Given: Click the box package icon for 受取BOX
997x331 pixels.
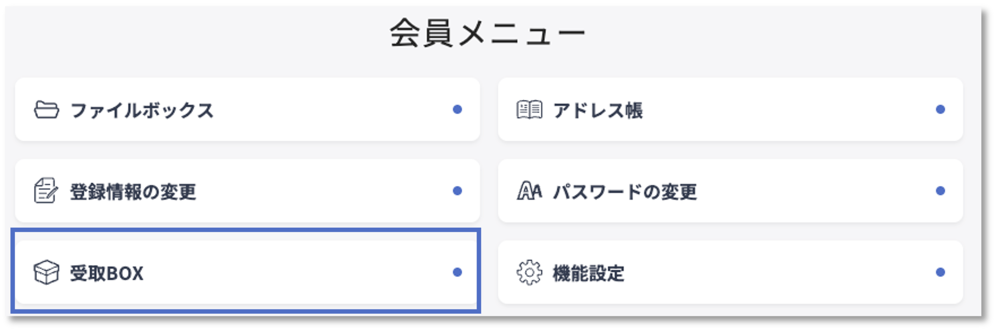Looking at the screenshot, I should tap(46, 272).
